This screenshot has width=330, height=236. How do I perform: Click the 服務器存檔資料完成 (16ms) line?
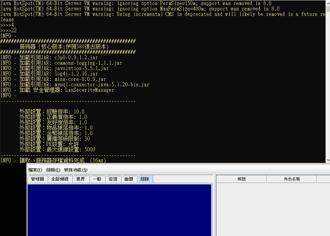tap(53, 160)
